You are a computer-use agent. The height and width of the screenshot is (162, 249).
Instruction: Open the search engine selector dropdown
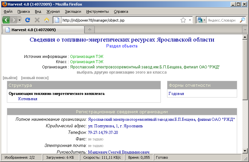click(x=201, y=20)
